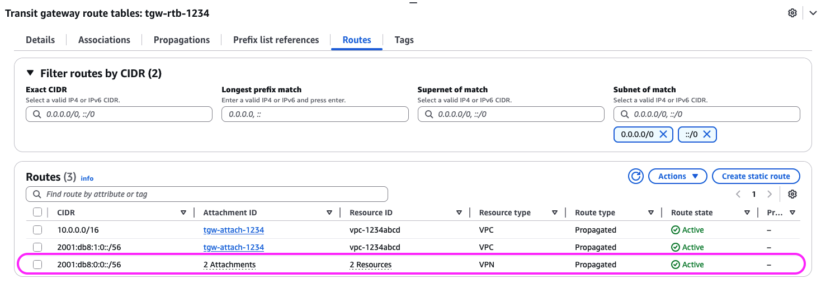The image size is (821, 283).
Task: Collapse the Filter routes by CIDR section
Action: click(x=30, y=73)
